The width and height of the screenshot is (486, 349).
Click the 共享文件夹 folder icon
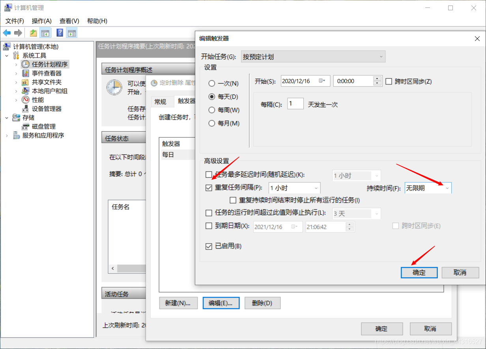pos(25,82)
